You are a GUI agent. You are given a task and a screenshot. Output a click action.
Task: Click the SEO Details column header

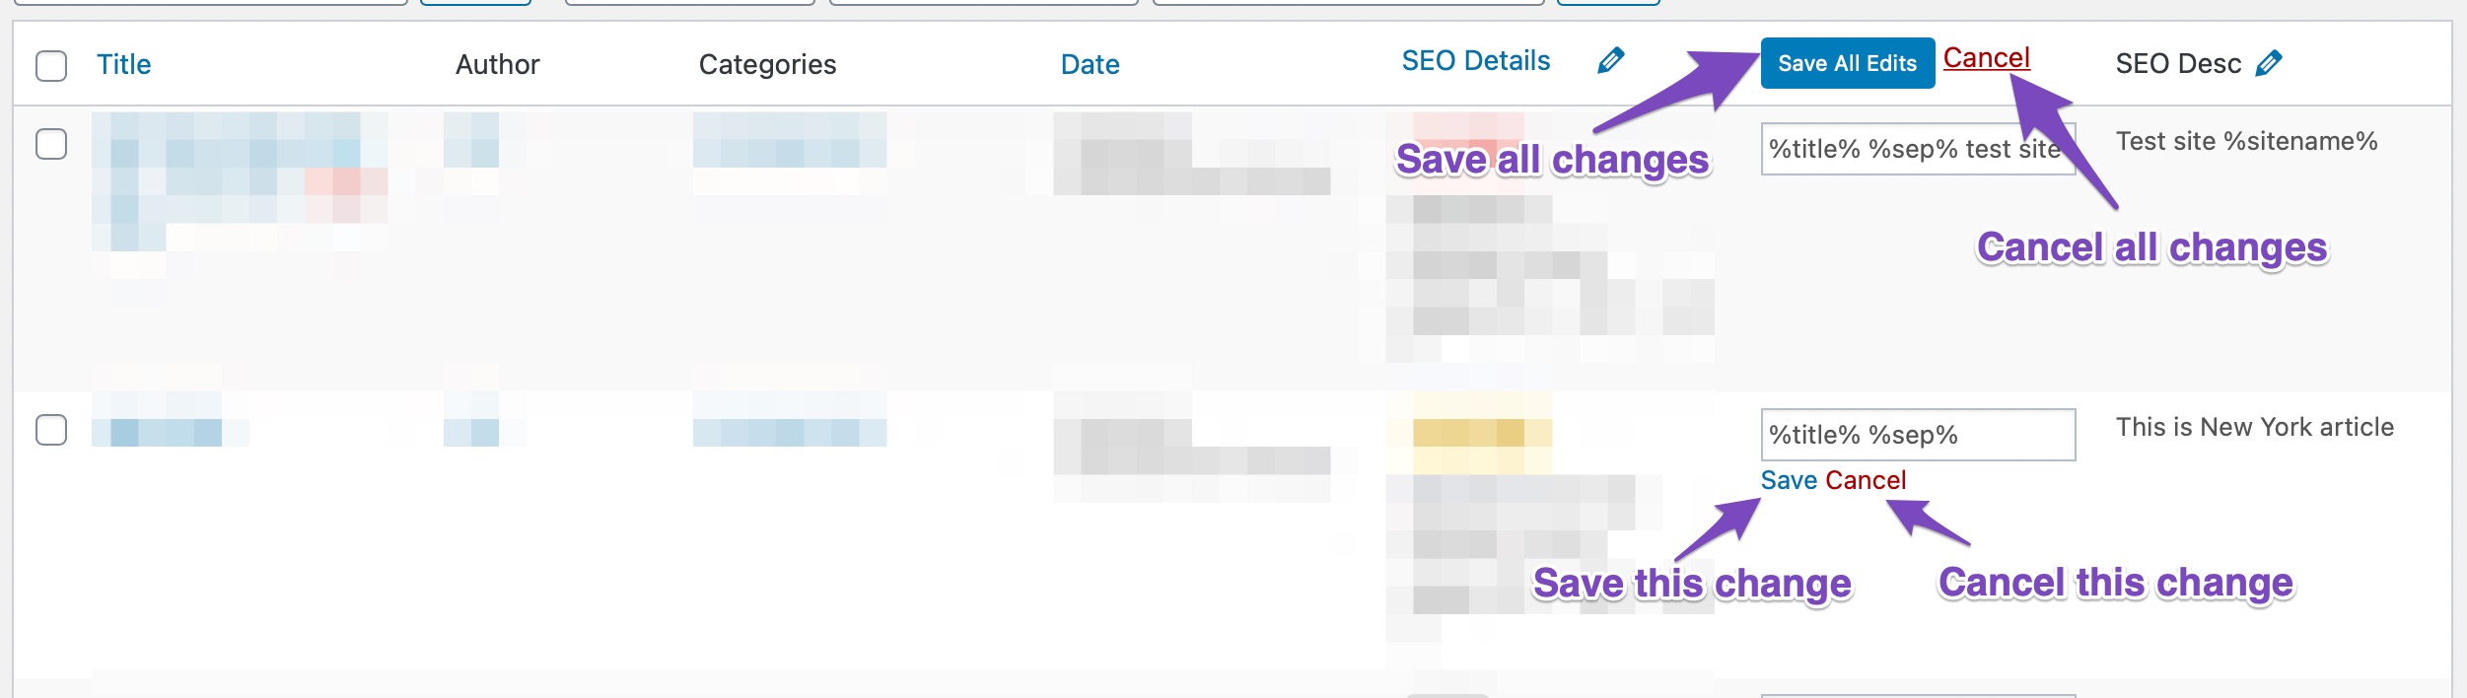[x=1475, y=61]
